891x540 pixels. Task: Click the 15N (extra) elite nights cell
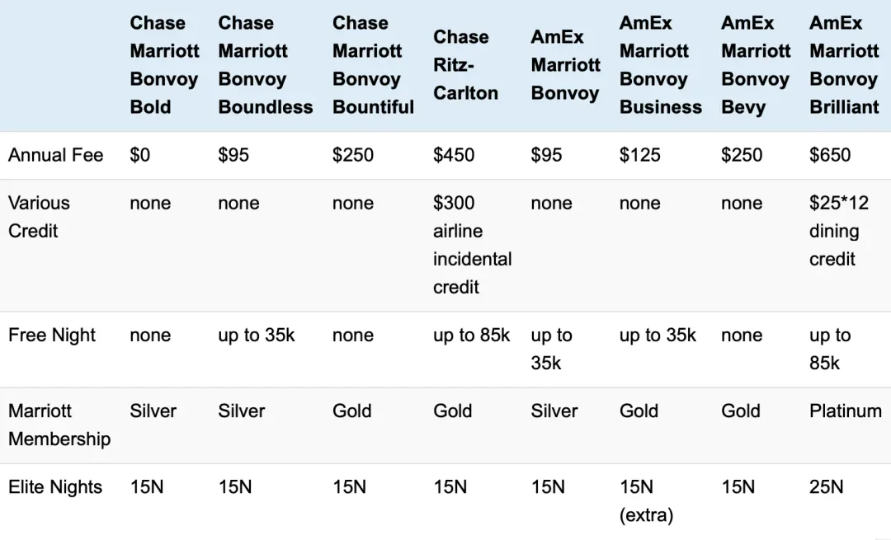coord(646,500)
